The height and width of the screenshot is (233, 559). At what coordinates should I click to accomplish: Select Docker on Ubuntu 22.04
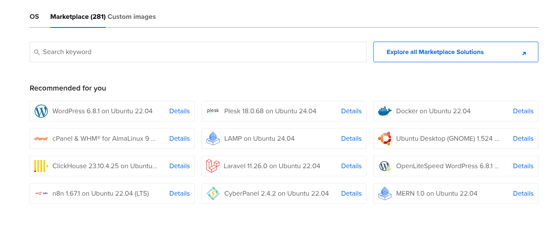click(x=456, y=111)
